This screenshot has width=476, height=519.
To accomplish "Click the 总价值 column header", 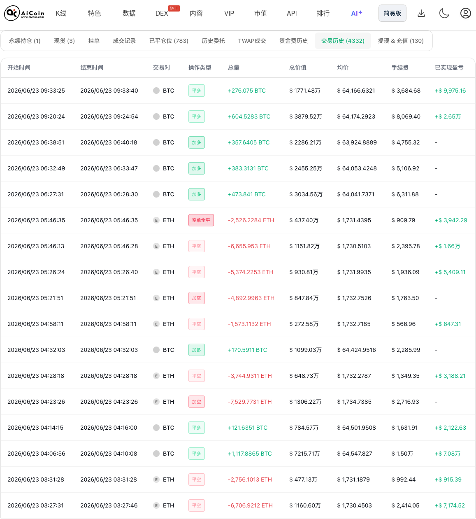I will (x=298, y=67).
